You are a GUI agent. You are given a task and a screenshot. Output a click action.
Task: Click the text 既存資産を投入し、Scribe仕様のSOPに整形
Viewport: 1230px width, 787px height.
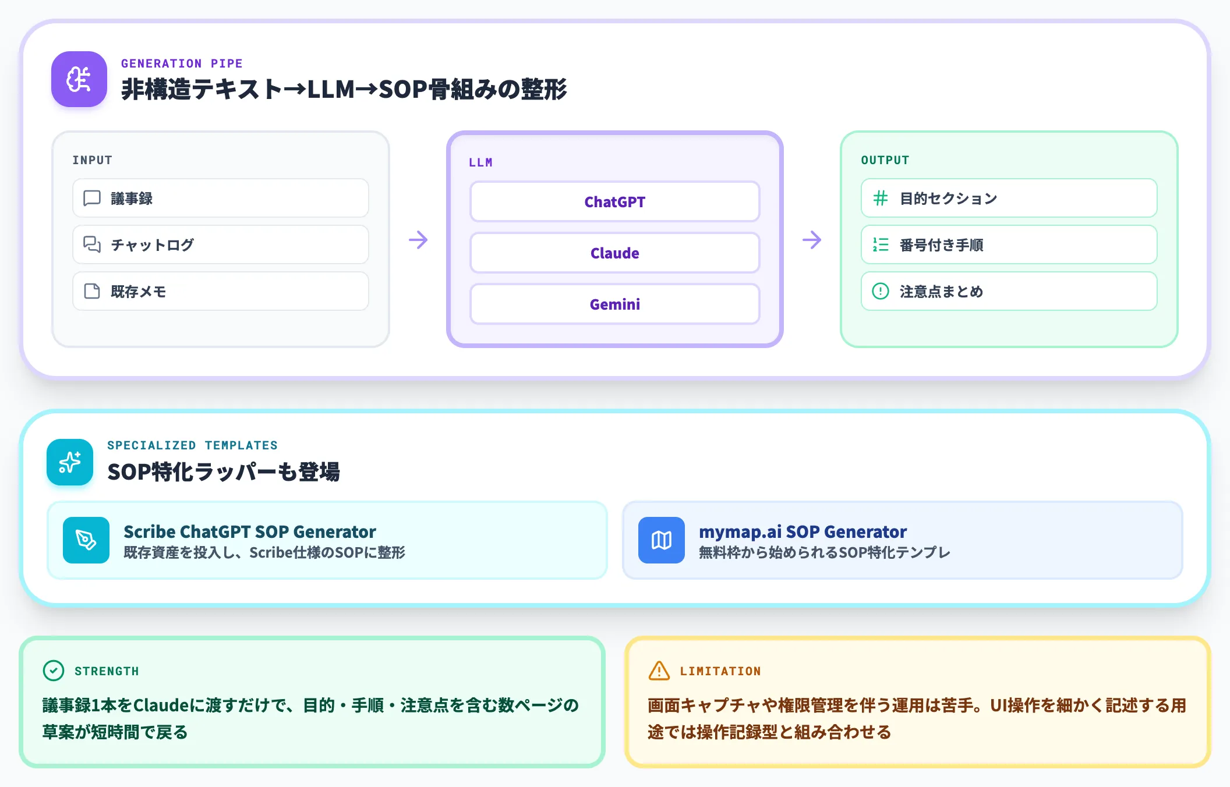pyautogui.click(x=264, y=552)
